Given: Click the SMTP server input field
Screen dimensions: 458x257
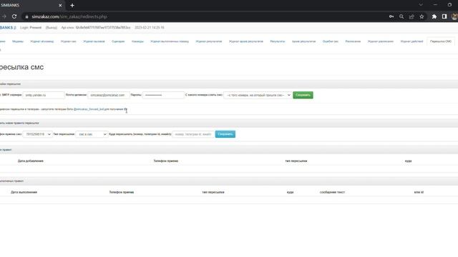Looking at the screenshot, I should coord(44,95).
